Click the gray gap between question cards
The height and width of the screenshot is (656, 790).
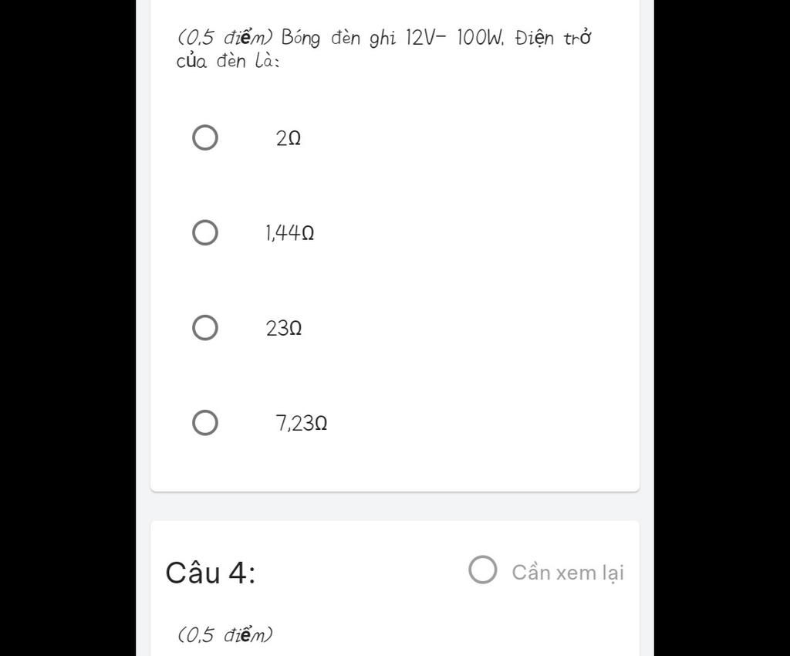(x=393, y=506)
